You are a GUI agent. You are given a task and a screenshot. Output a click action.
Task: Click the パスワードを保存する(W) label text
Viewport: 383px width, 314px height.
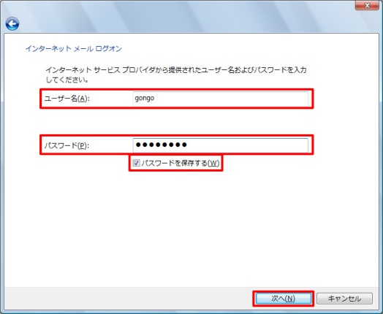(181, 163)
